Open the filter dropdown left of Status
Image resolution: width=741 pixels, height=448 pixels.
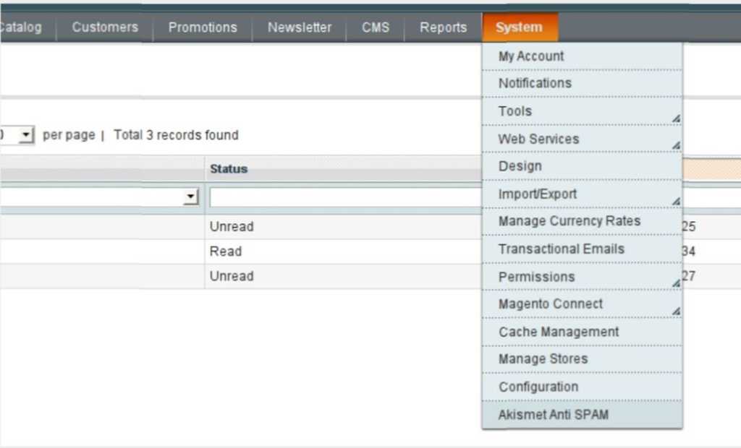99,197
